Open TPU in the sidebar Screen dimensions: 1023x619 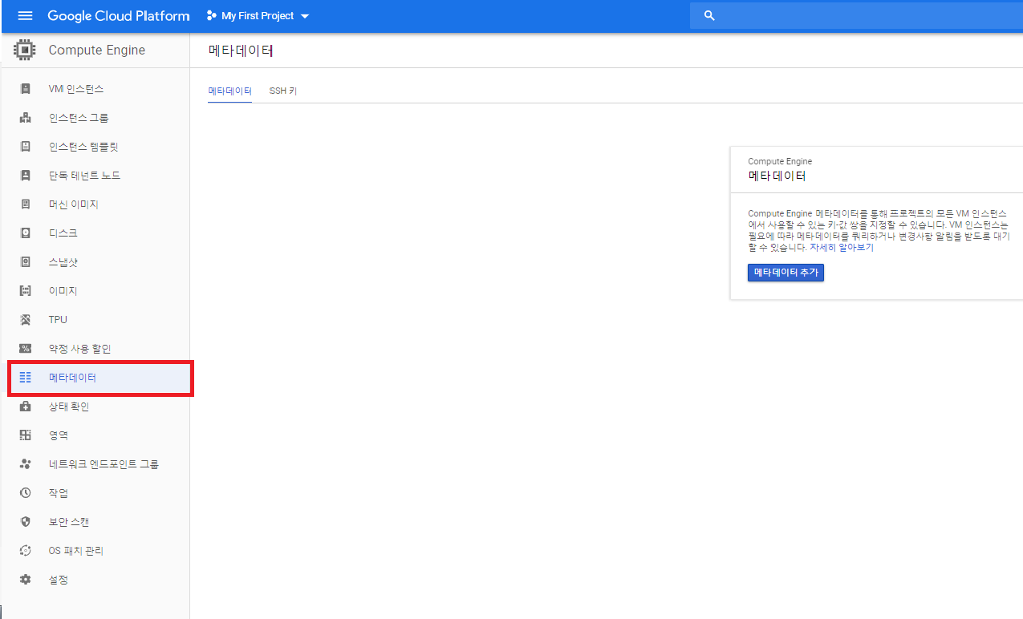click(x=58, y=320)
